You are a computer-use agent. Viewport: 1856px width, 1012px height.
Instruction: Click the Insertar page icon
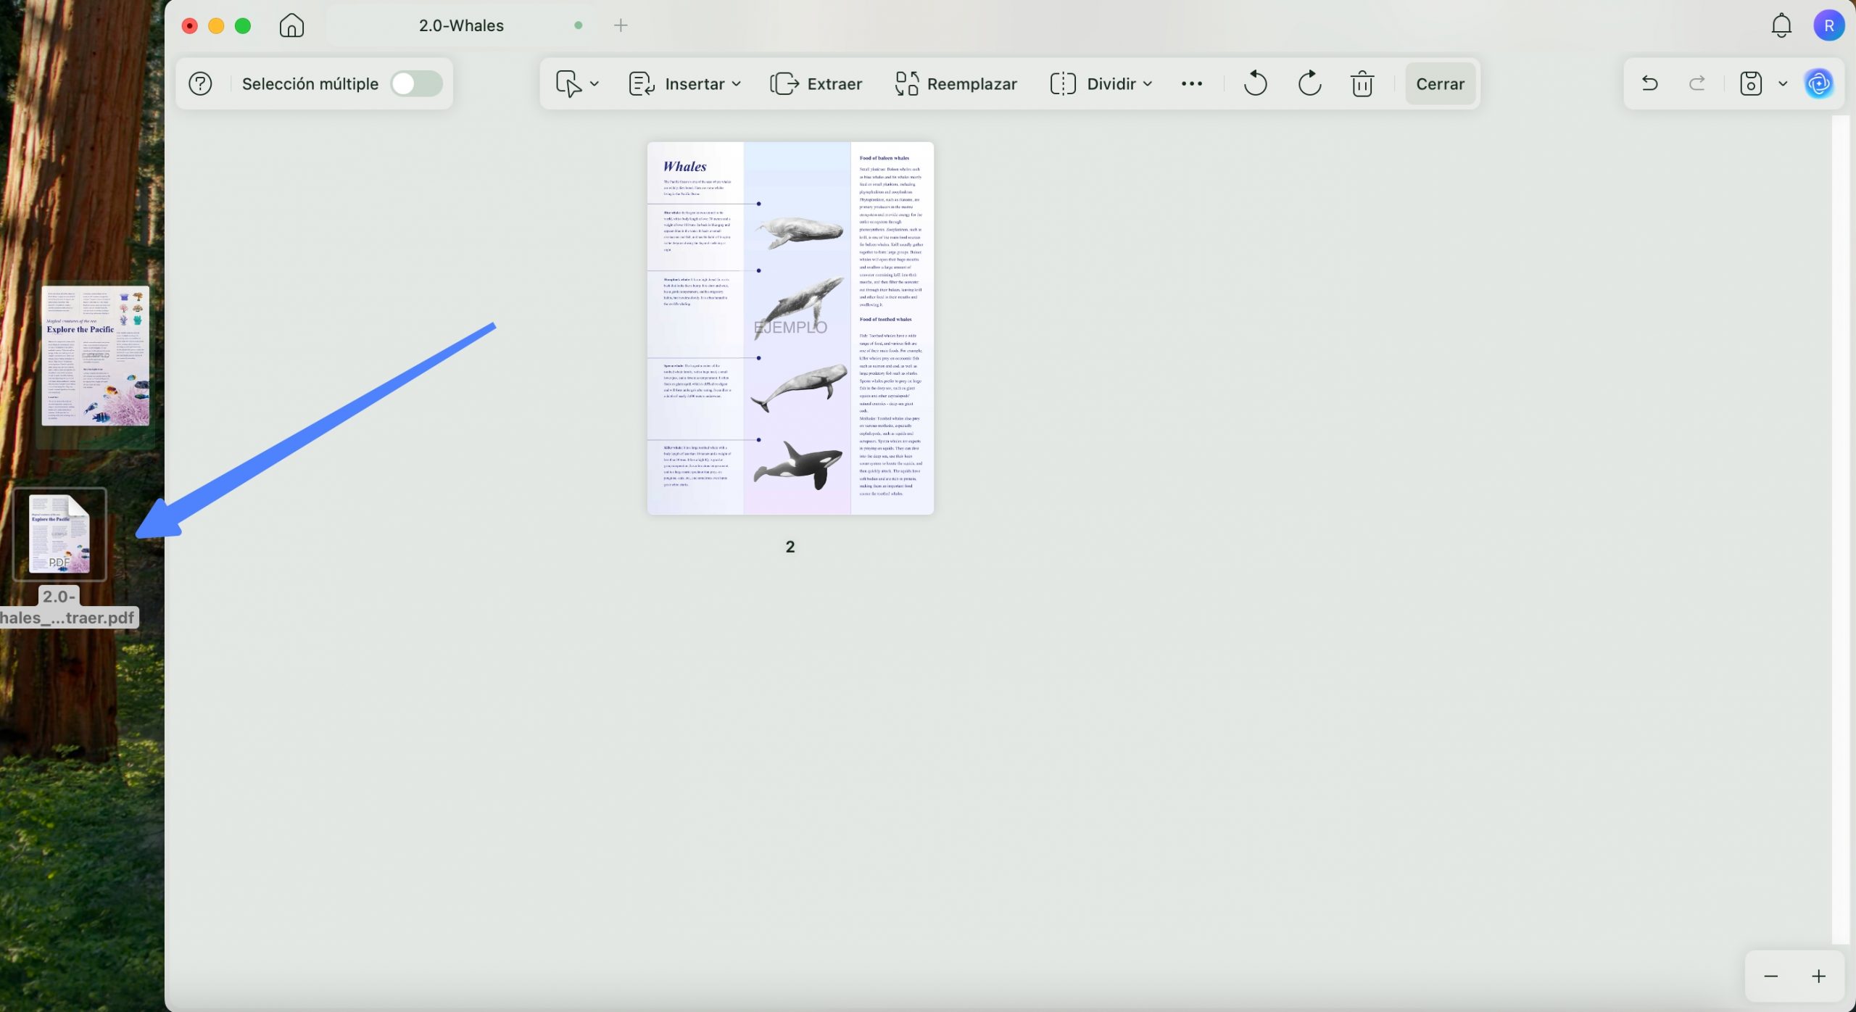coord(642,83)
